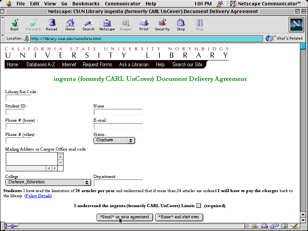Click the Netscape Communicator application menu icon
The width and height of the screenshot is (308, 231).
click(x=233, y=4)
